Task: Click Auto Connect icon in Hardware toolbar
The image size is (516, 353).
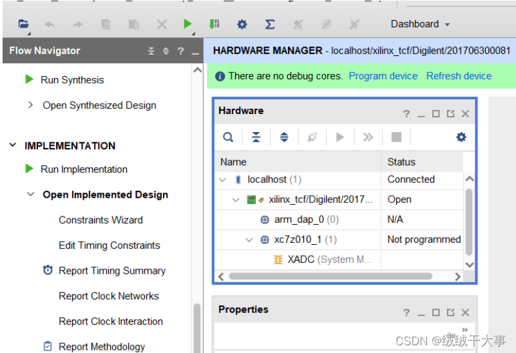Action: (x=312, y=137)
